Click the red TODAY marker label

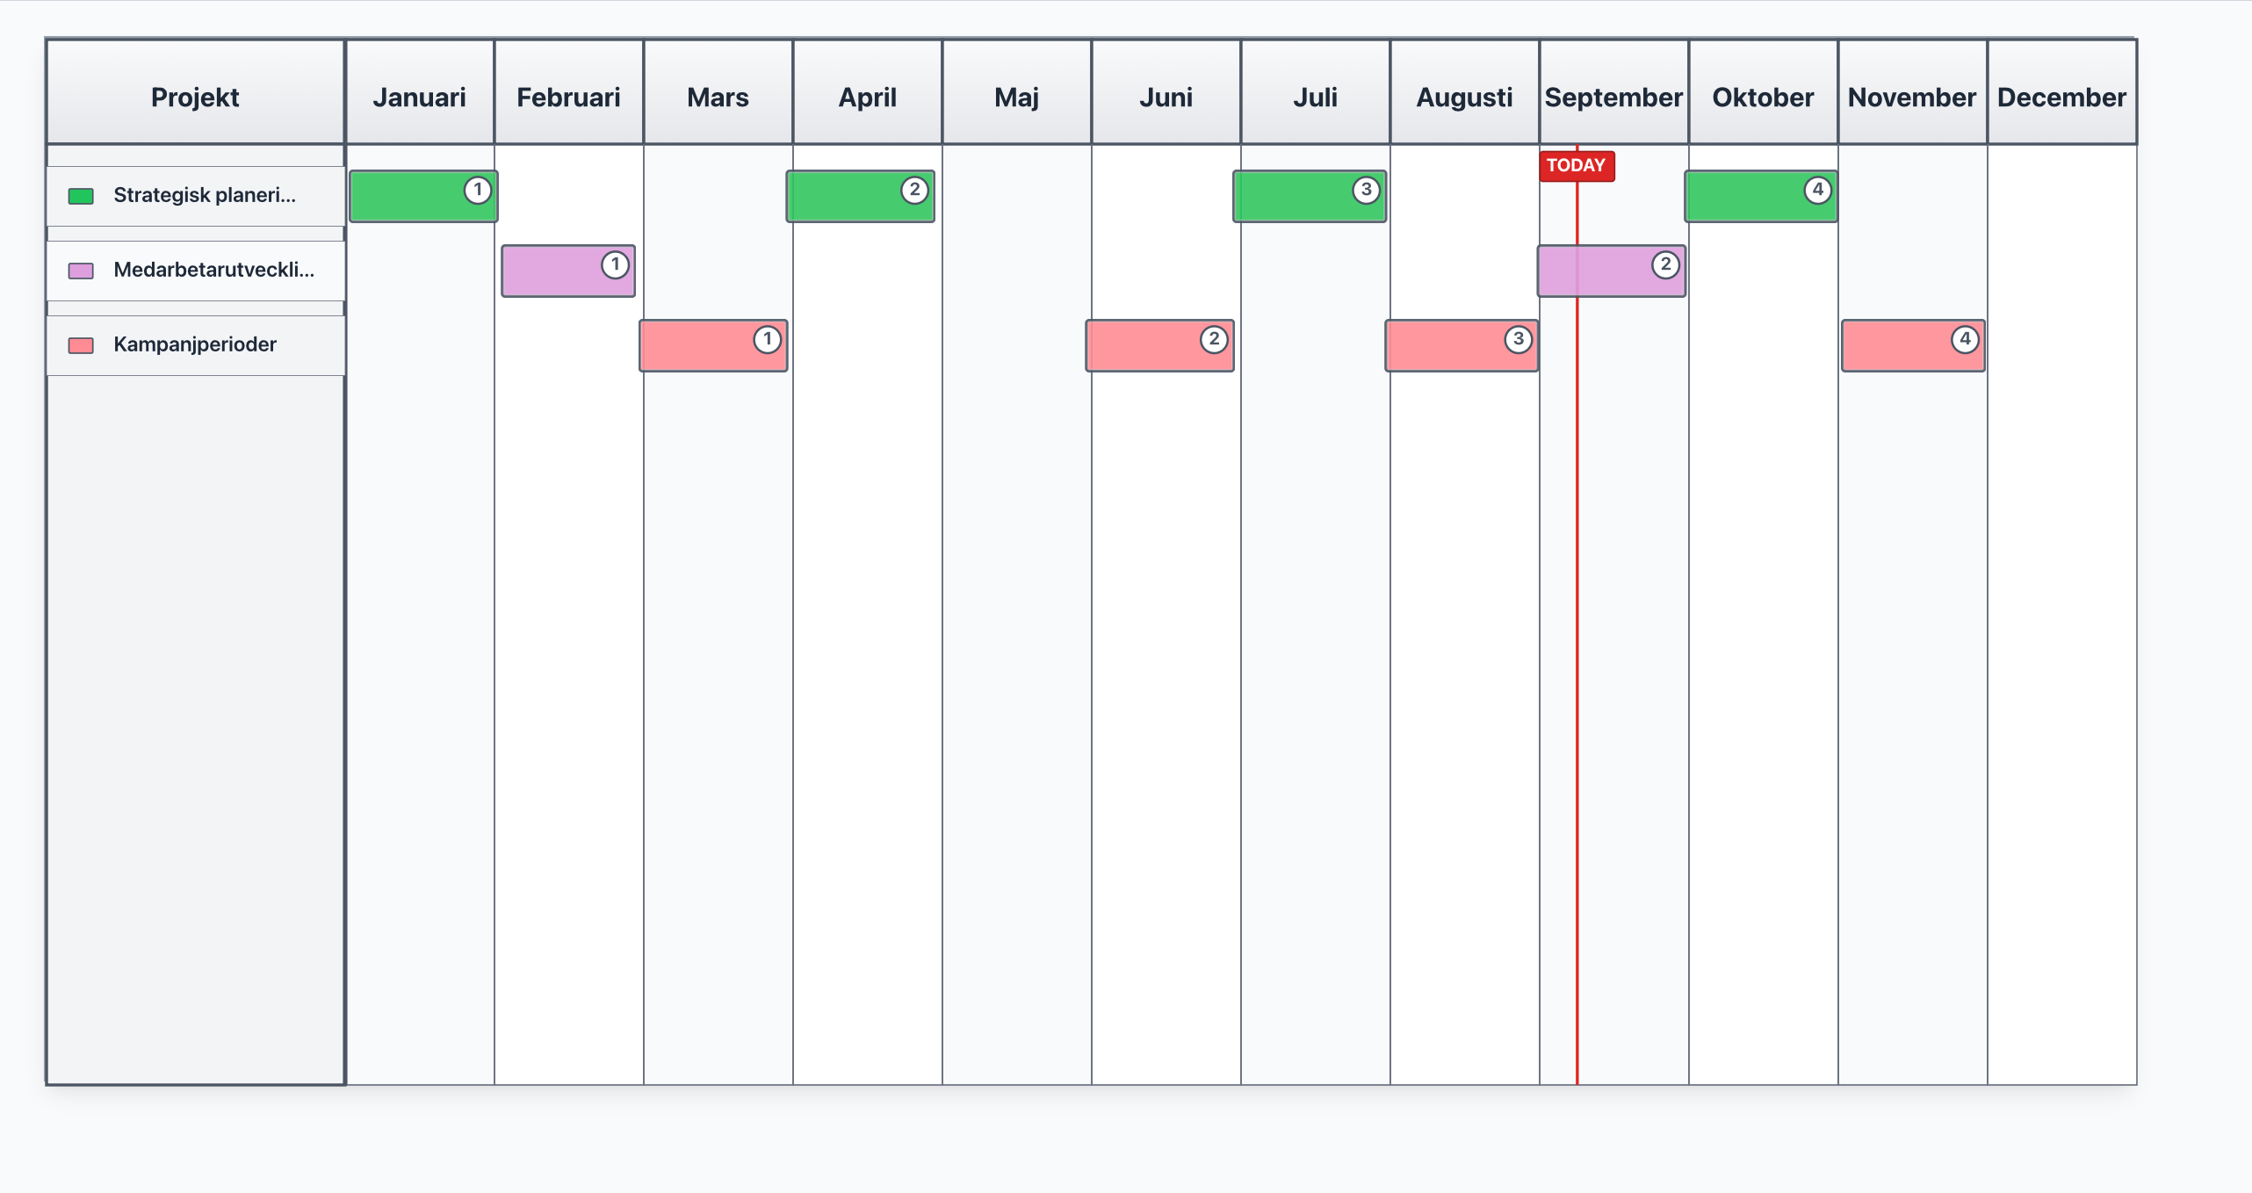1576,165
